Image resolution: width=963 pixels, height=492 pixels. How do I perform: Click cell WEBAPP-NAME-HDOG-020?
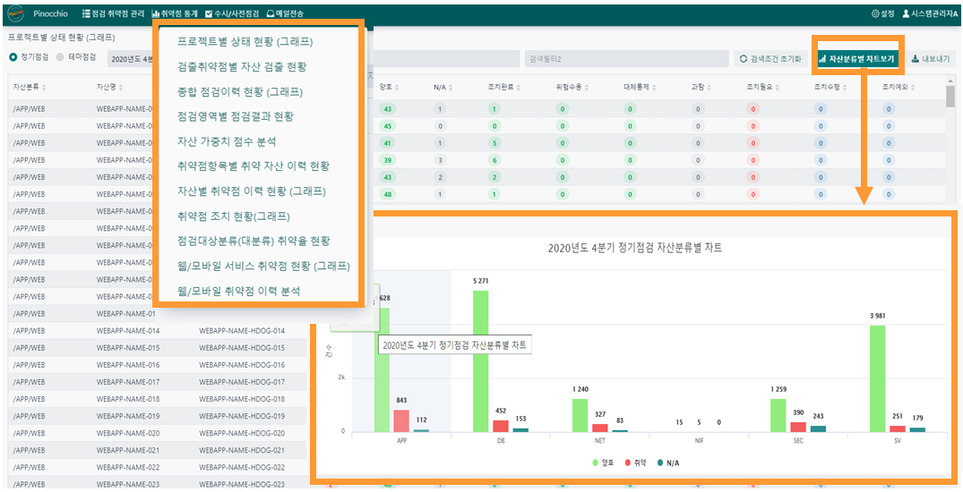point(242,433)
